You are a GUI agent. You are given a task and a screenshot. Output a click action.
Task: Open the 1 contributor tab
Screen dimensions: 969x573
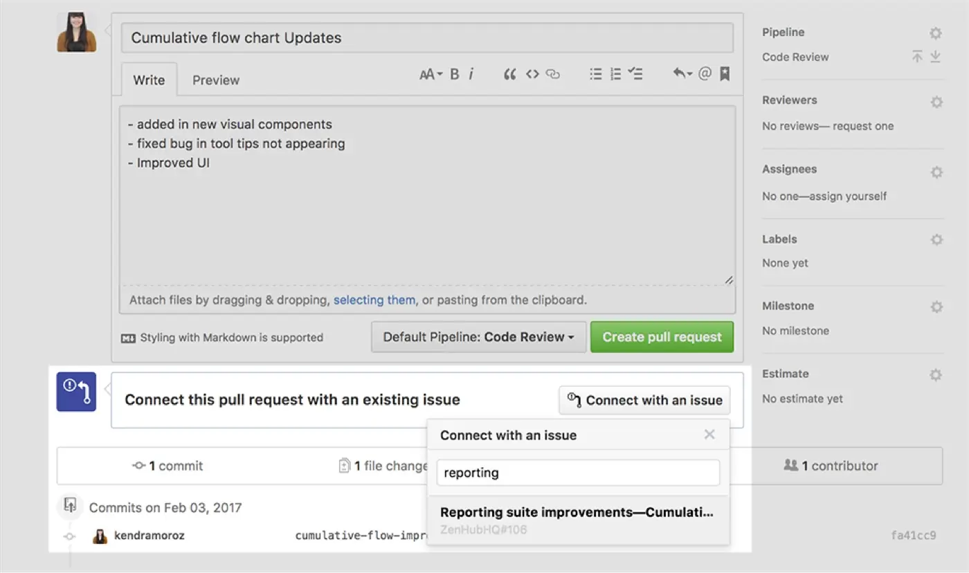tap(831, 466)
